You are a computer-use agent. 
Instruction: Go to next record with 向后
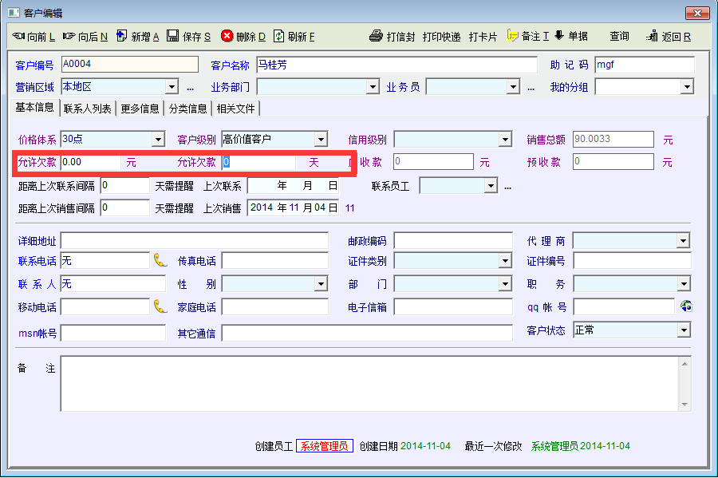(x=69, y=37)
